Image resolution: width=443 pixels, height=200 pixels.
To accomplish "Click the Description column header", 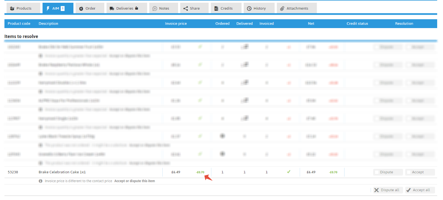I will pos(48,24).
